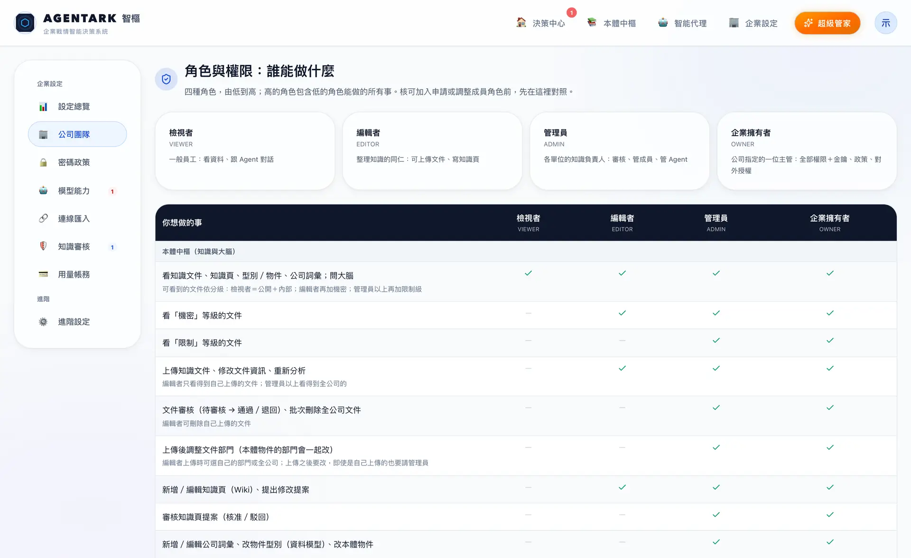Click Viewer dash in 看「機密」等級的文件 row
This screenshot has height=558, width=911.
(x=528, y=313)
